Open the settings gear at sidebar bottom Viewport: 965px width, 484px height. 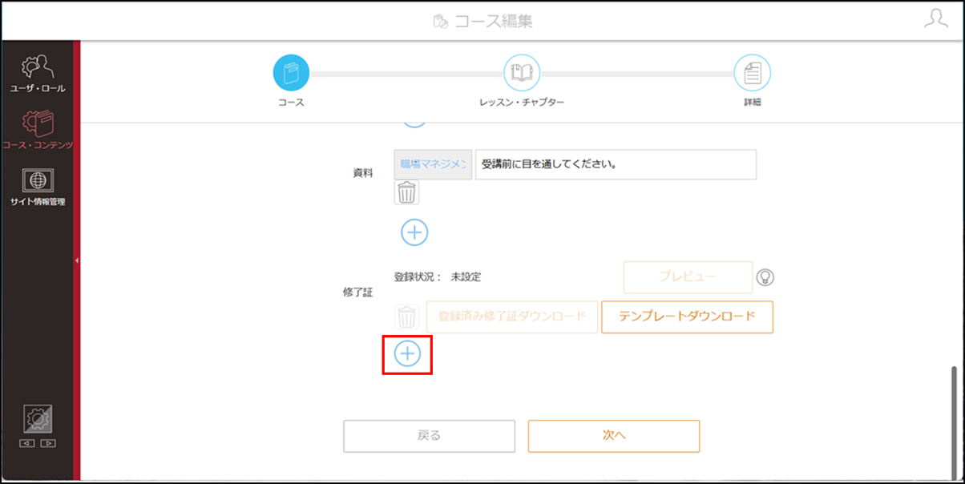(38, 419)
